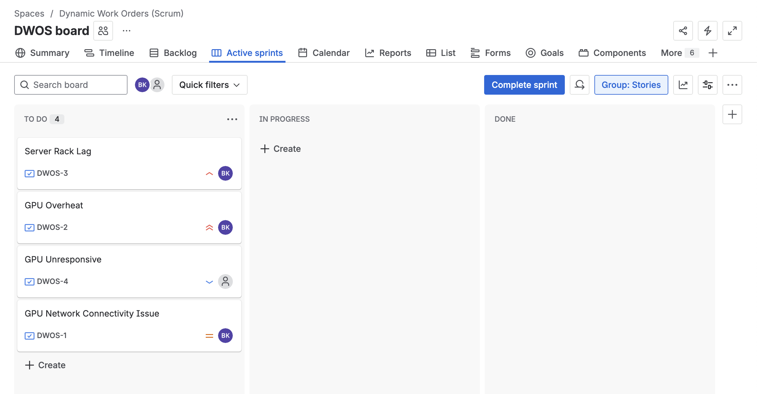Click the sprint feedback refresh icon

coord(579,85)
